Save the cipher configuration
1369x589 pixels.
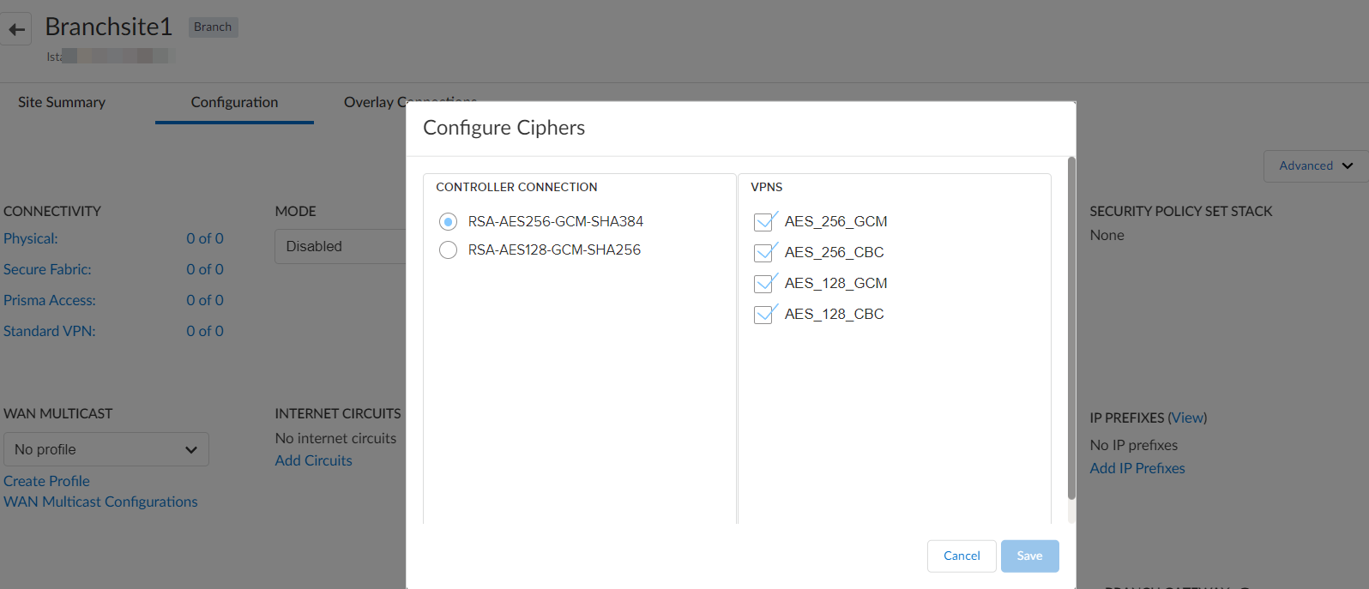pos(1029,556)
